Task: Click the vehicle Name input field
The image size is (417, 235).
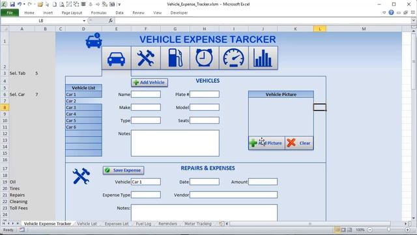Action: pyautogui.click(x=146, y=94)
